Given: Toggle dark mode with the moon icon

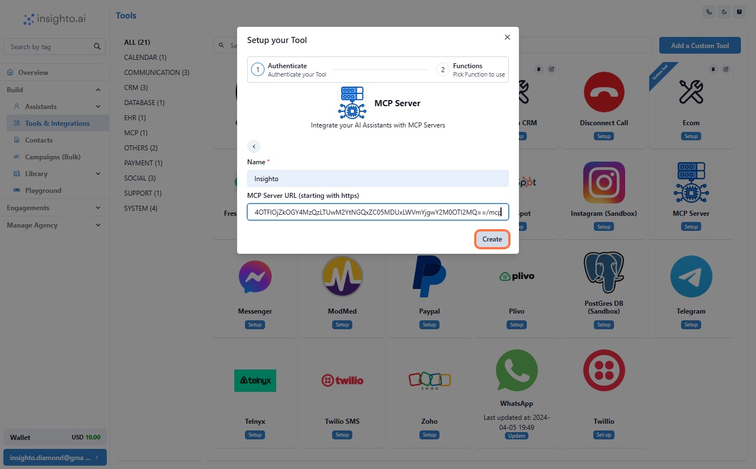Looking at the screenshot, I should point(724,12).
